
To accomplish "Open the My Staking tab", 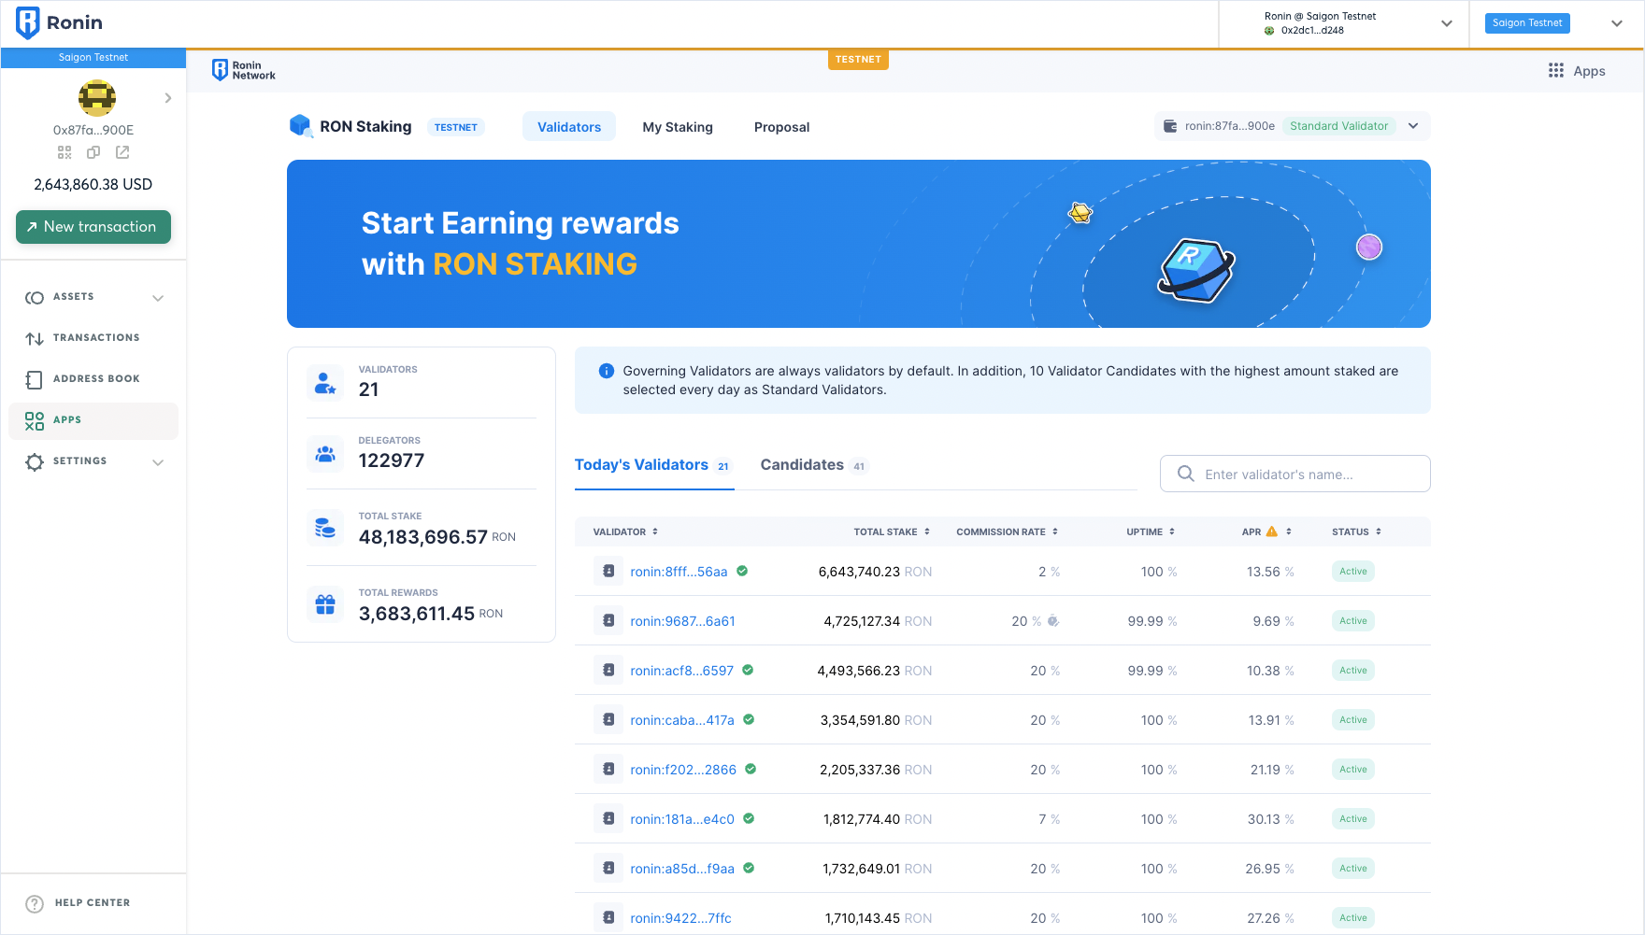I will (678, 127).
